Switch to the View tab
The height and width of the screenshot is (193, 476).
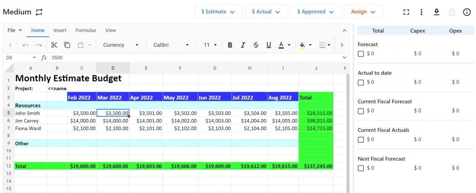(x=111, y=30)
